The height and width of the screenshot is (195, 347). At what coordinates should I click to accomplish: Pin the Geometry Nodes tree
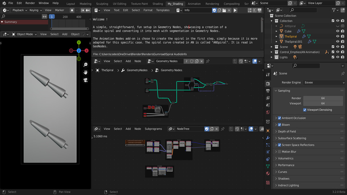208,61
